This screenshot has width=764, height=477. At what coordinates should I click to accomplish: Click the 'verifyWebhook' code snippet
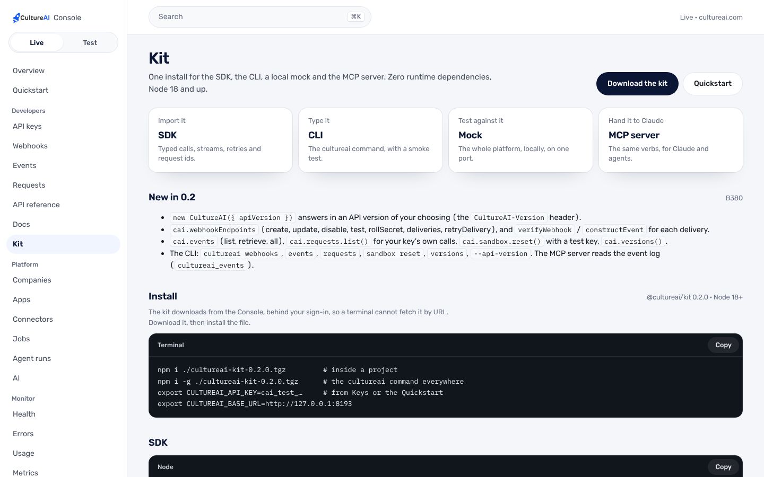[x=545, y=230]
